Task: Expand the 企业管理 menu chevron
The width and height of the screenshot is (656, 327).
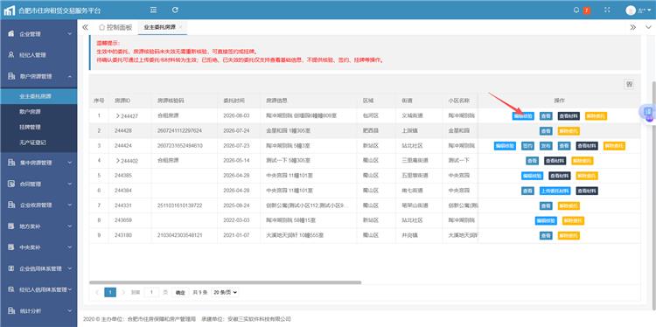Action: (x=69, y=34)
